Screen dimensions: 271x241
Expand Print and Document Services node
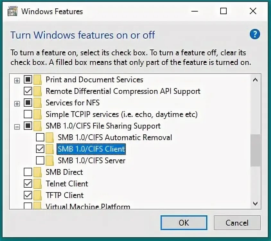coord(17,81)
